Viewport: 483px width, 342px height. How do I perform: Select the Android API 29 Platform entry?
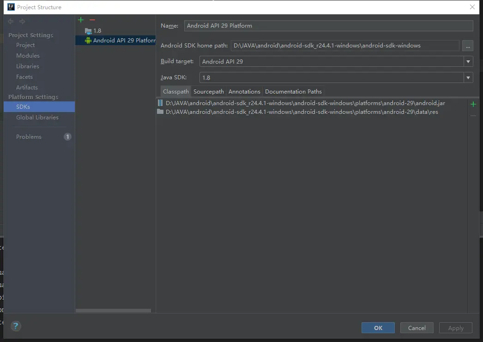115,40
